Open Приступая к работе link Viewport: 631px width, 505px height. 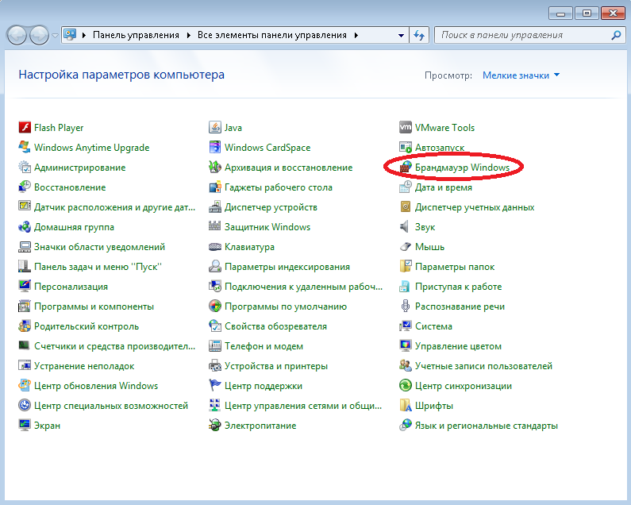458,287
